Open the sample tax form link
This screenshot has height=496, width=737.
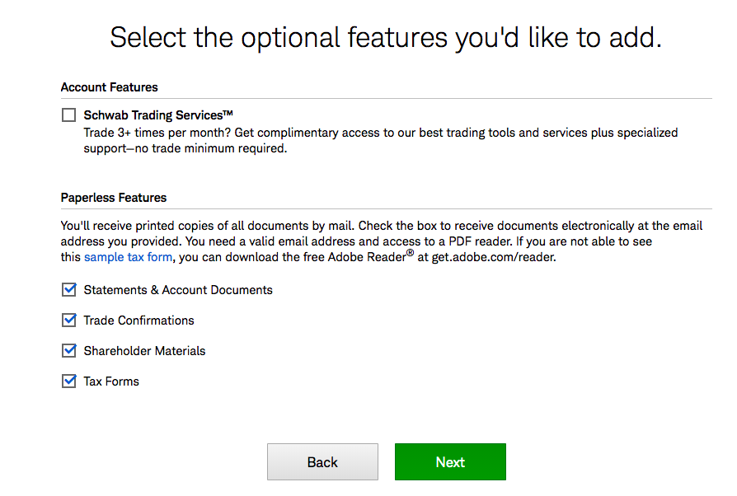pos(128,257)
